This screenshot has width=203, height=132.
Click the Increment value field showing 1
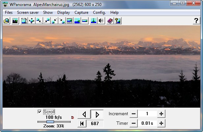(147, 114)
